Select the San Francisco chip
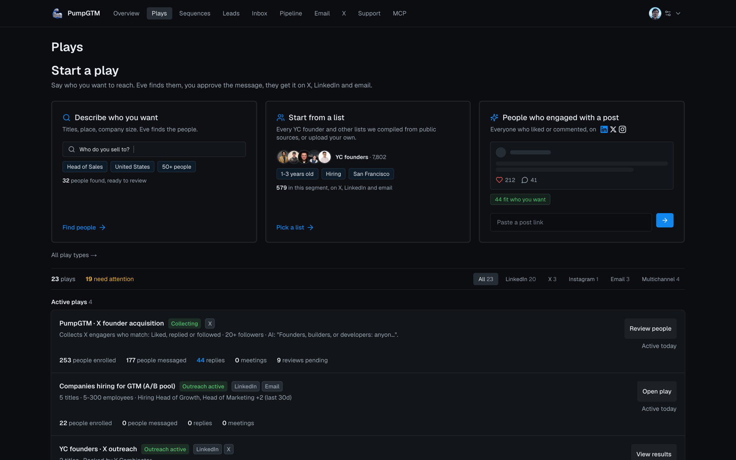The width and height of the screenshot is (736, 460). [x=371, y=174]
